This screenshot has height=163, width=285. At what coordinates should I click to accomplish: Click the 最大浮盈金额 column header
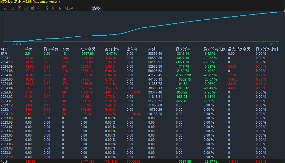(239, 49)
